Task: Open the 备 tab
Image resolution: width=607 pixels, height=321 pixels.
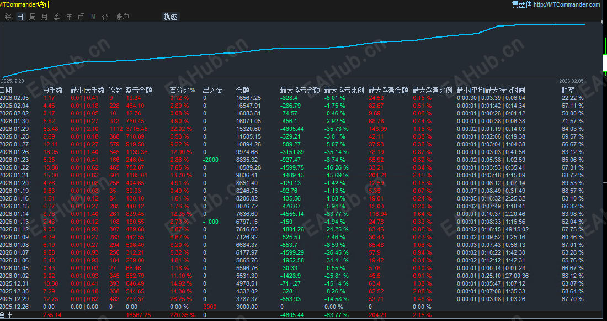Action: pyautogui.click(x=105, y=17)
